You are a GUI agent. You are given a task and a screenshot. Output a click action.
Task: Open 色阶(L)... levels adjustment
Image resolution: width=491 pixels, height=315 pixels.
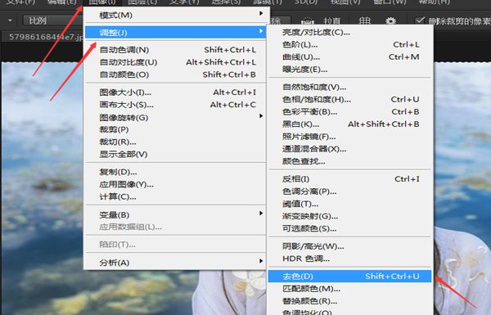(350, 45)
